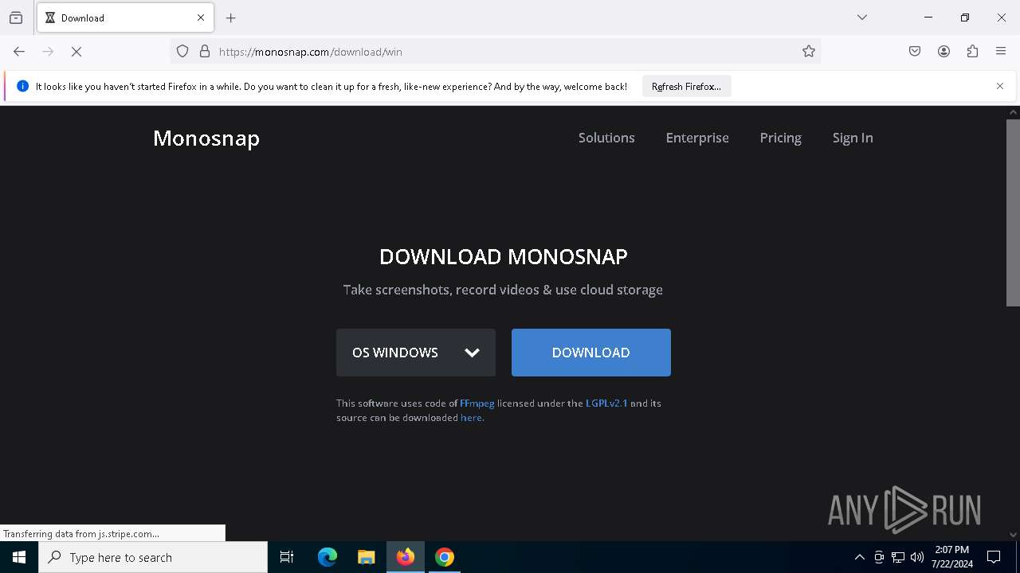Image resolution: width=1020 pixels, height=573 pixels.
Task: Click taskbar search box
Action: point(153,557)
